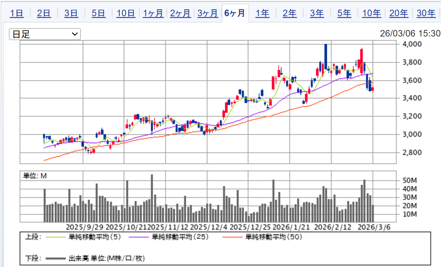Show the 10年 chart range
This screenshot has width=441, height=267.
click(372, 13)
